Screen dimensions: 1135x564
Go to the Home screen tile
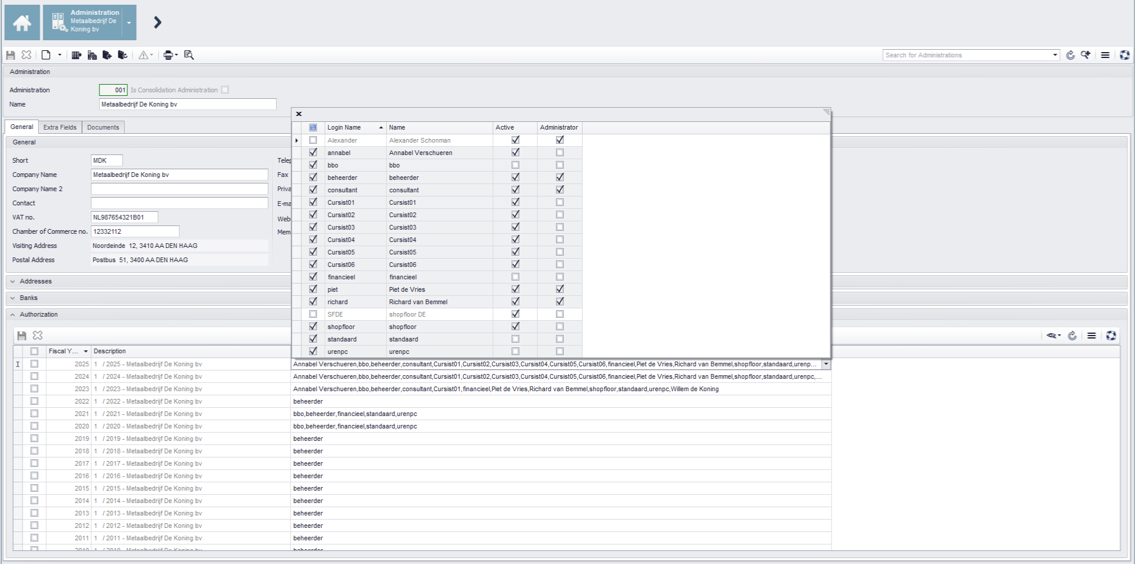(22, 22)
